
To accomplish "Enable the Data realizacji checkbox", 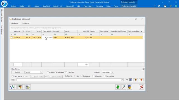I will [x=13, y=76].
